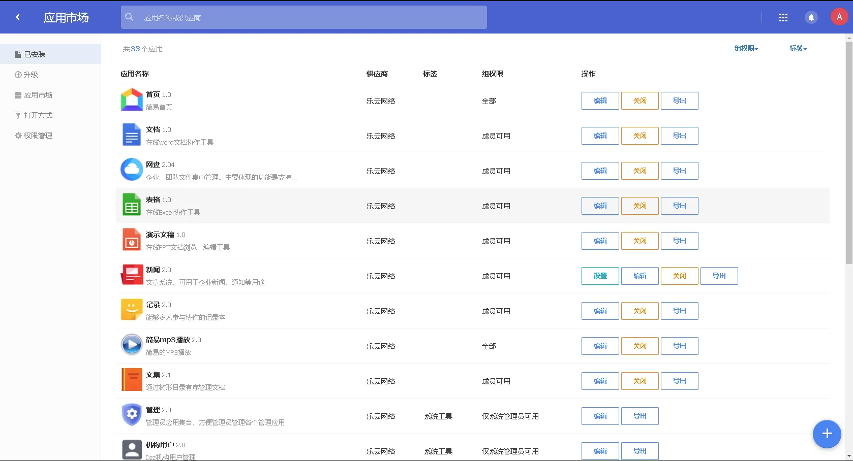
Task: Click the 演示文稿 app icon
Action: click(x=132, y=240)
